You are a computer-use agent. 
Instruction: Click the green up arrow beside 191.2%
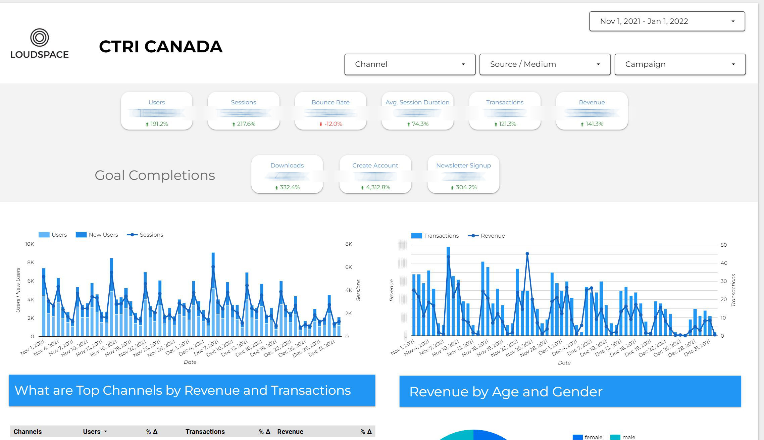(147, 124)
